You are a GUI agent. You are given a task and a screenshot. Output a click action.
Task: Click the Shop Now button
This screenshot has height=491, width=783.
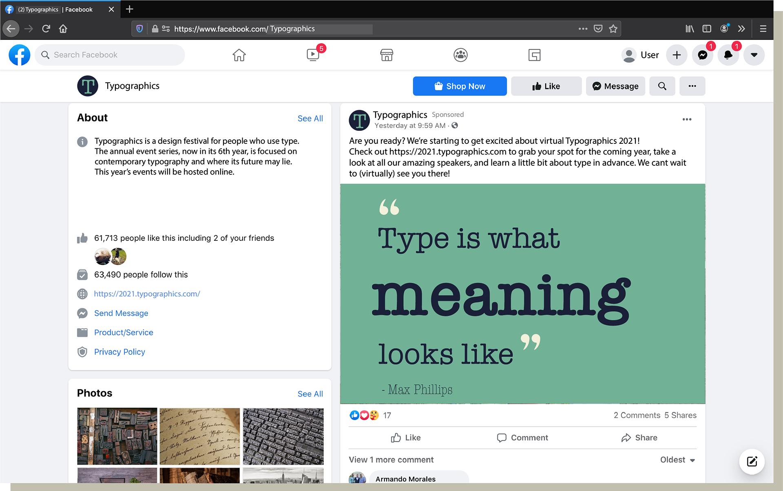tap(460, 86)
